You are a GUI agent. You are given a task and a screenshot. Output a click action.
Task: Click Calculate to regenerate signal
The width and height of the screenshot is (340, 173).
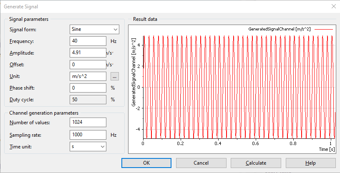coord(256,163)
